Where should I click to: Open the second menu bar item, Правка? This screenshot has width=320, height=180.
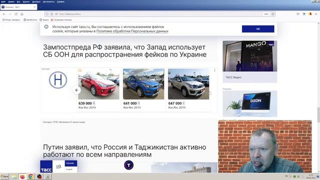(11, 1)
